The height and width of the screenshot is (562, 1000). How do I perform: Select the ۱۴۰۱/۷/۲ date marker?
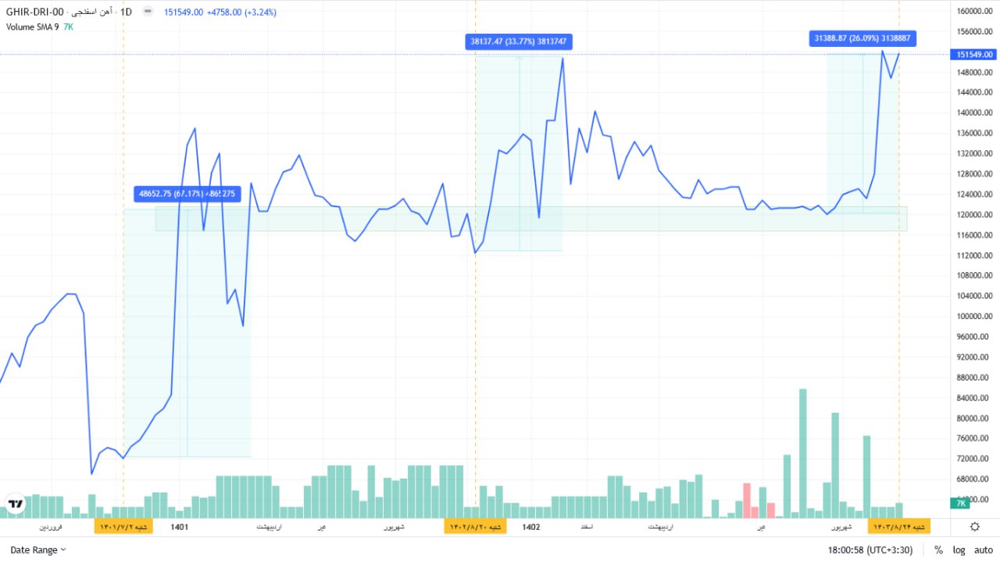(123, 527)
